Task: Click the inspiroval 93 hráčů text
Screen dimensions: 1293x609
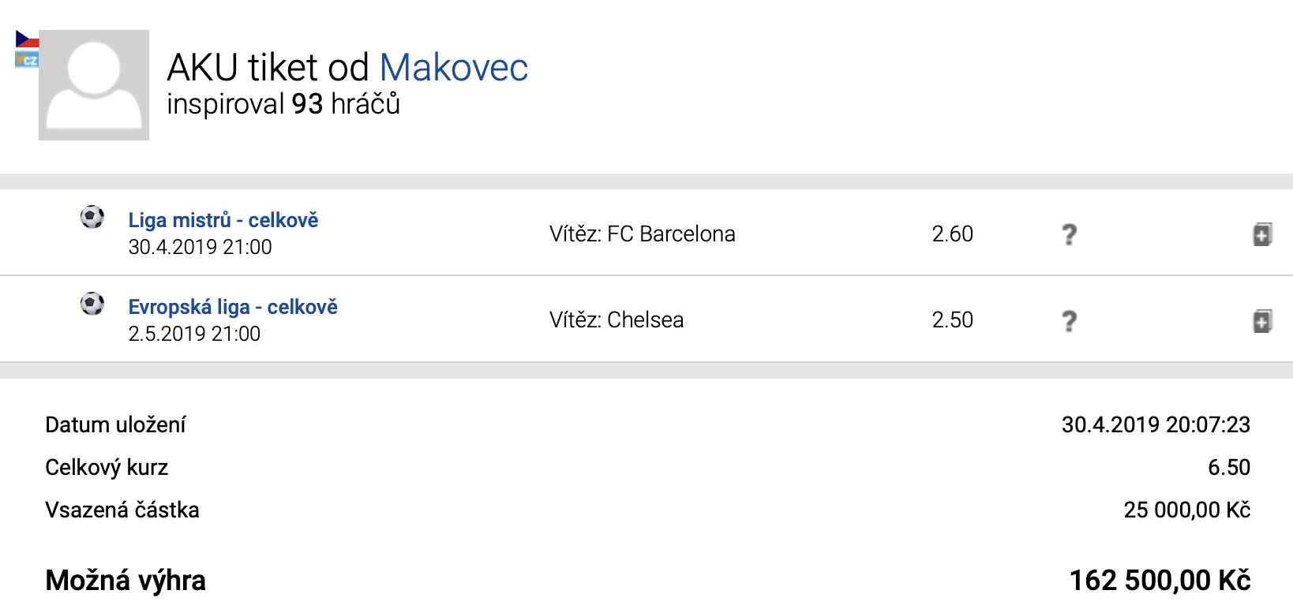Action: click(x=283, y=104)
